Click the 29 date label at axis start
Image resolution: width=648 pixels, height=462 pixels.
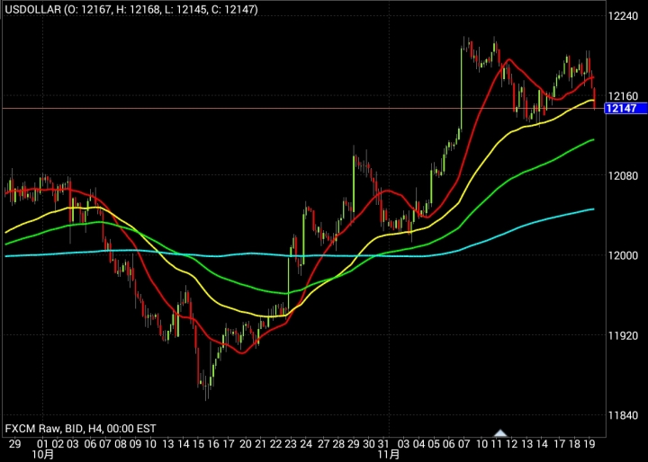coord(14,444)
